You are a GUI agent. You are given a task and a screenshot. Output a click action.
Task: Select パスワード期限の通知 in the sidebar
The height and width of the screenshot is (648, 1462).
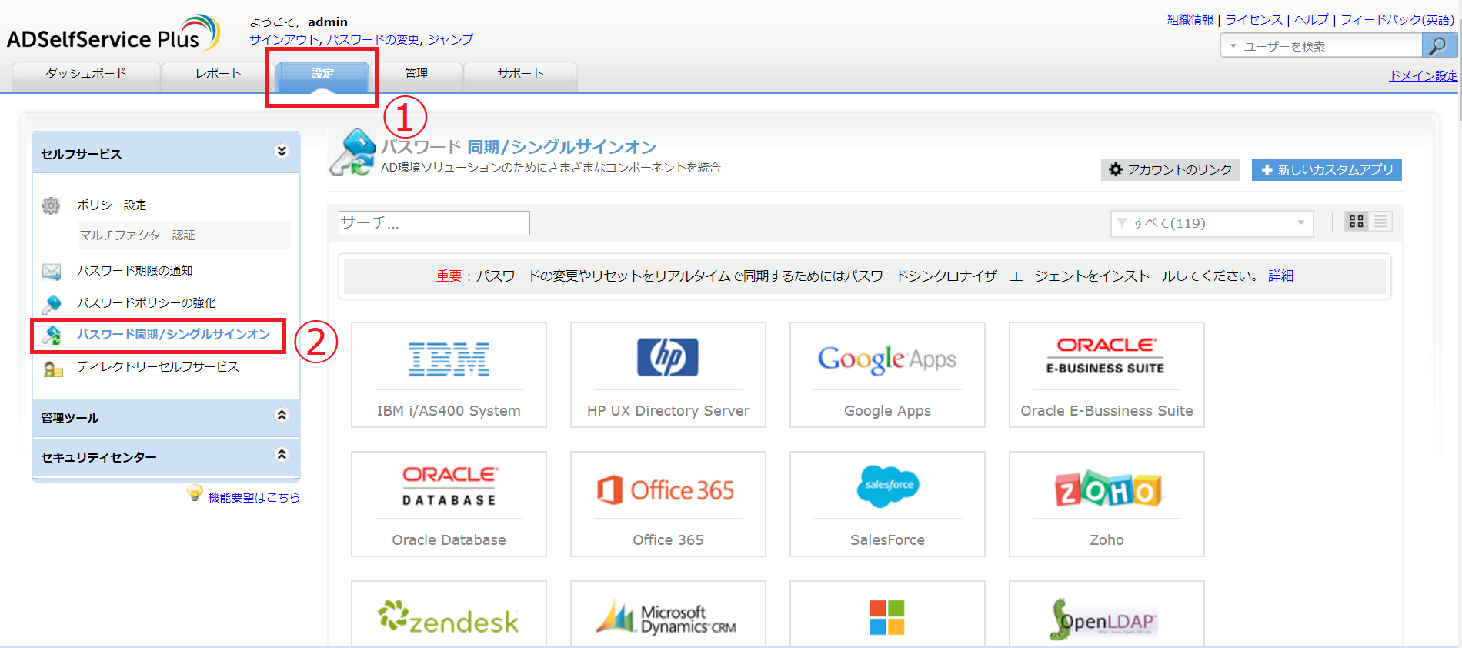135,271
